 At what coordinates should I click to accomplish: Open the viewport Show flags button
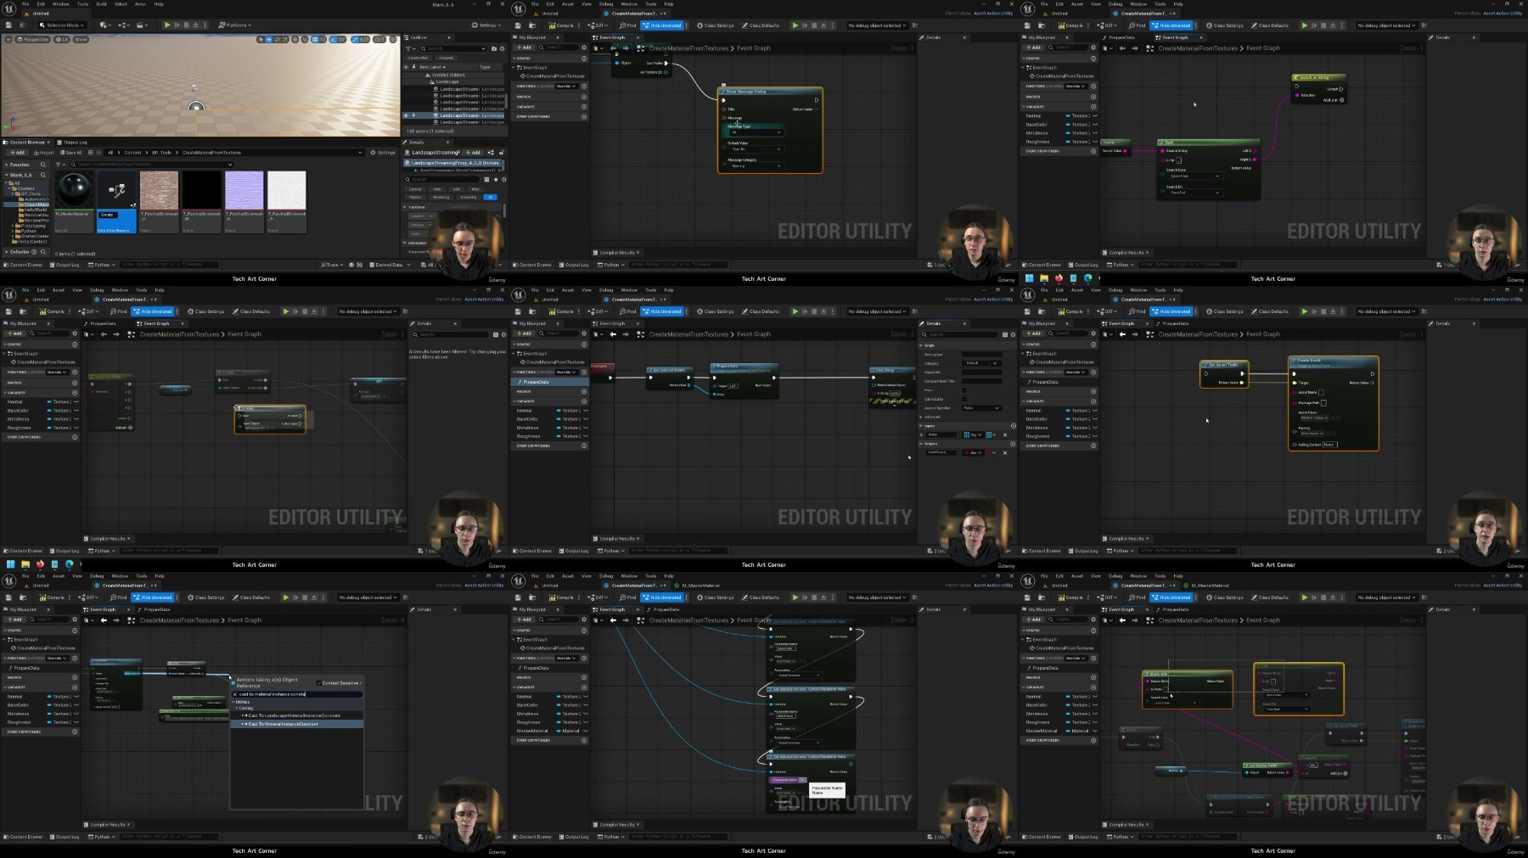click(x=81, y=39)
